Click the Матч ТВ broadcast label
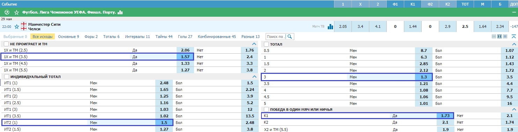 (x=318, y=26)
